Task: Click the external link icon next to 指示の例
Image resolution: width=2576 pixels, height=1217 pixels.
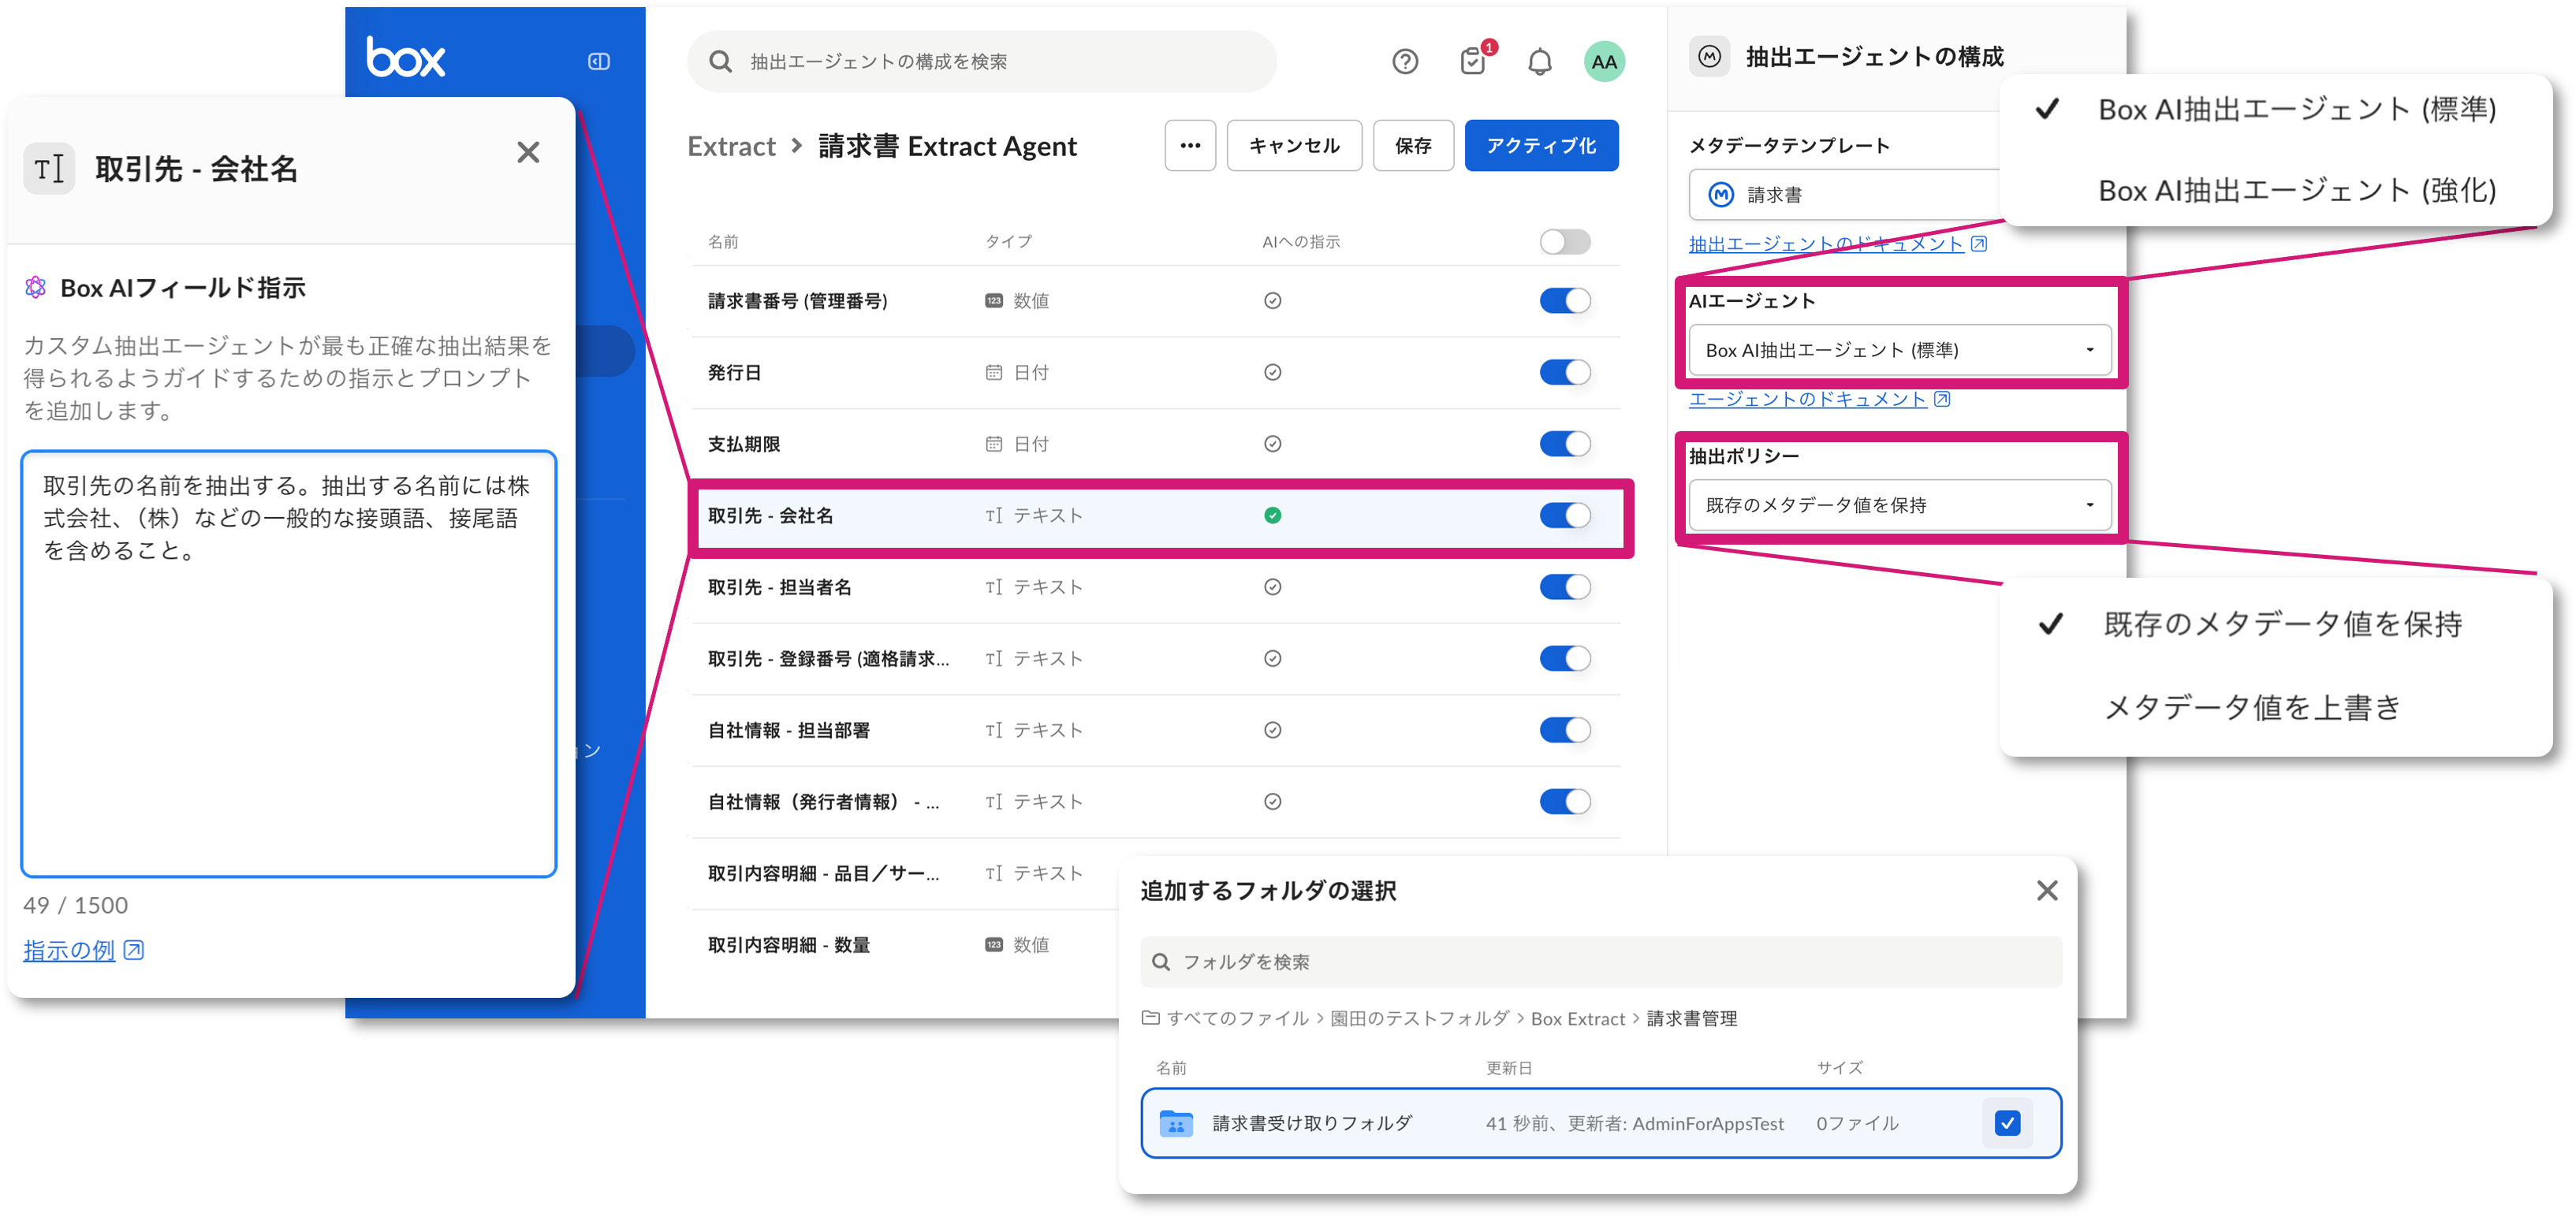Action: (x=134, y=950)
